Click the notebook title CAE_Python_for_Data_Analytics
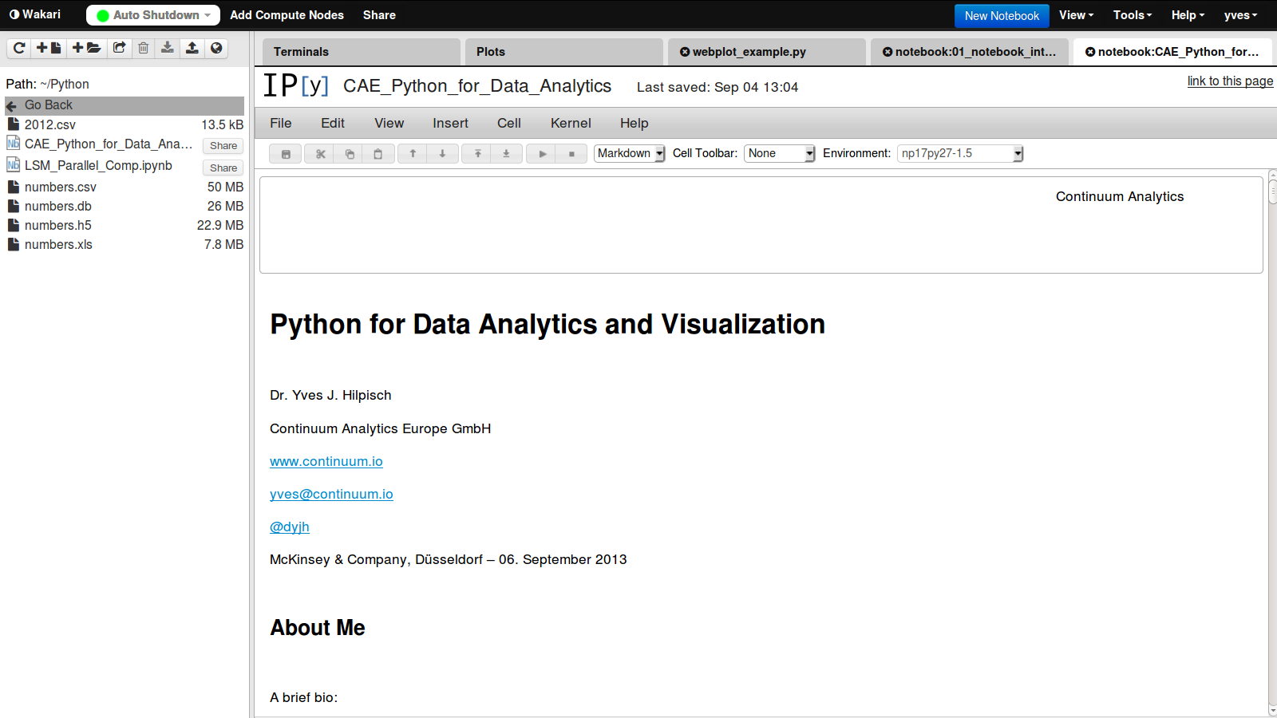This screenshot has height=718, width=1277. click(x=477, y=86)
